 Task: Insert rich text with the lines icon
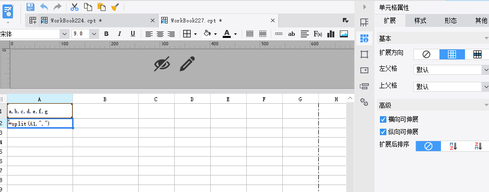305,34
